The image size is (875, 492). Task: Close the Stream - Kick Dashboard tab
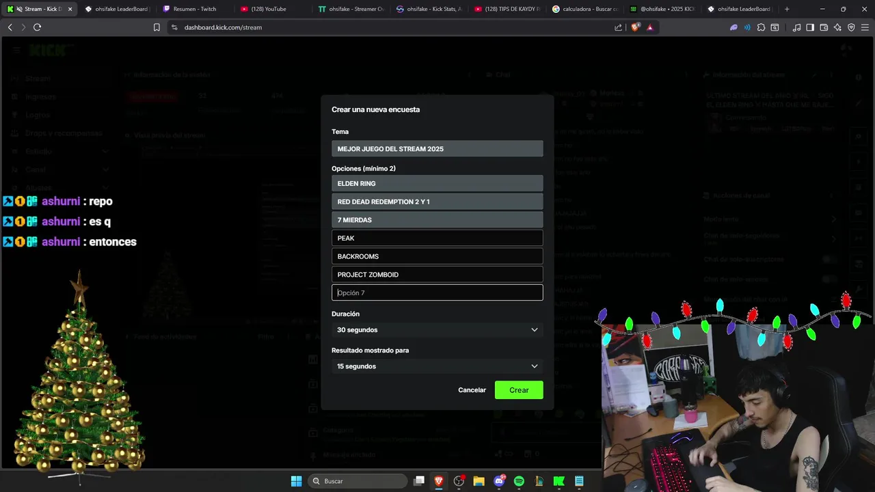tap(70, 9)
